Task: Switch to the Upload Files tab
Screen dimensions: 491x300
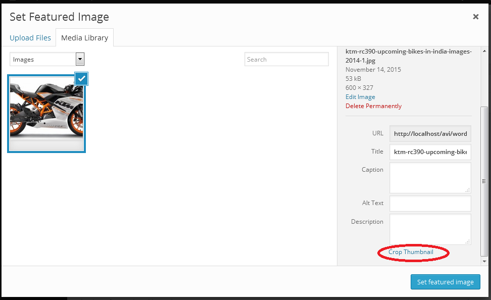Action: tap(30, 38)
